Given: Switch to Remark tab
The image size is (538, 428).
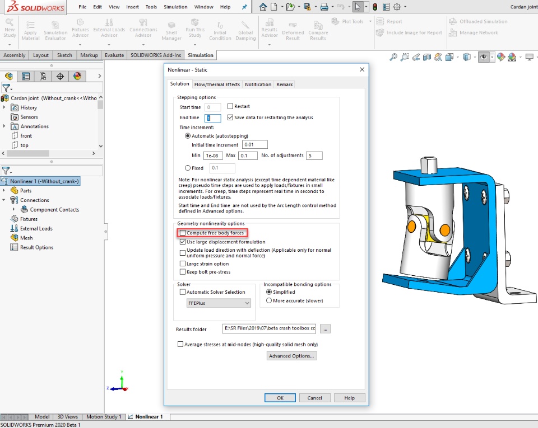Looking at the screenshot, I should pyautogui.click(x=285, y=84).
